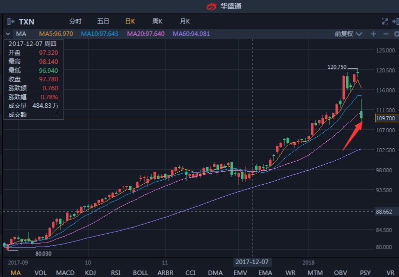Toggle the MACD indicator
This screenshot has width=399, height=277.
point(65,273)
